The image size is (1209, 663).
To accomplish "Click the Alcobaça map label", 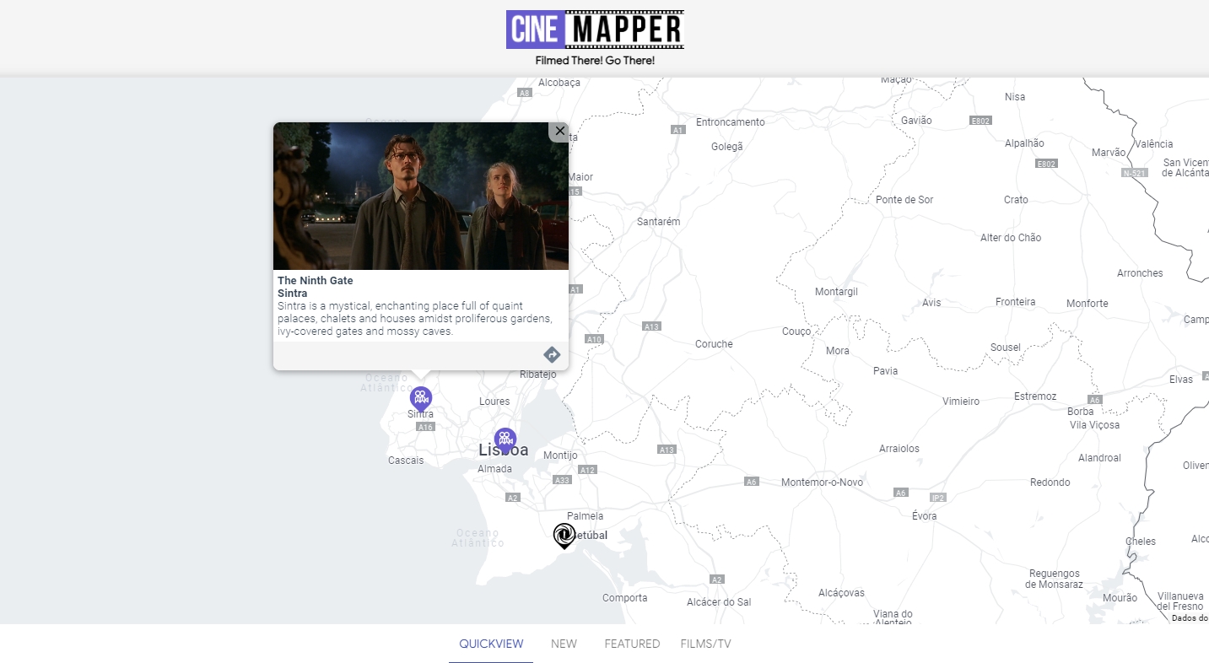I will click(x=559, y=83).
